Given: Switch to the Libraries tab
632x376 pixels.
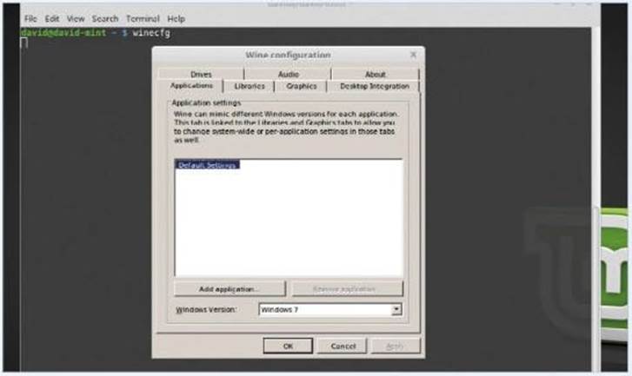Looking at the screenshot, I should [x=249, y=86].
